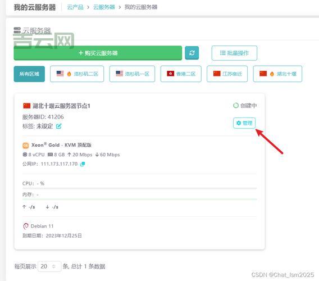Click 总计 1 条数据 pagination text
The width and height of the screenshot is (319, 281).
[88, 266]
